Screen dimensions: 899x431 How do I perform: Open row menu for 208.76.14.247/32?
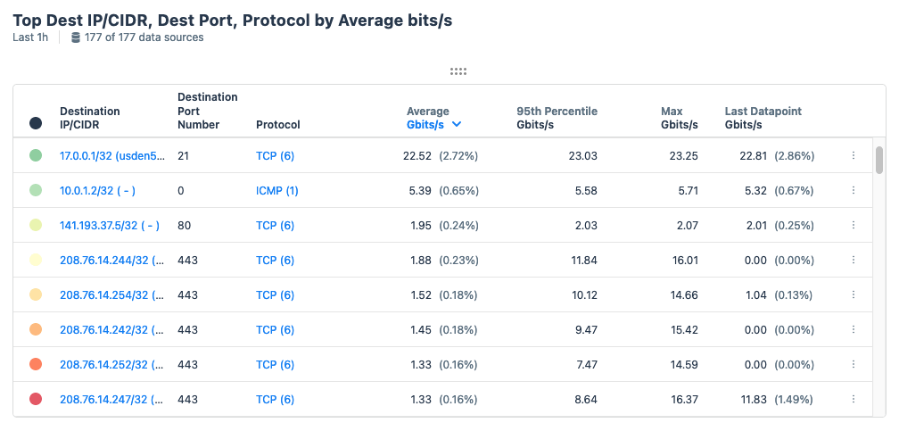coord(853,399)
